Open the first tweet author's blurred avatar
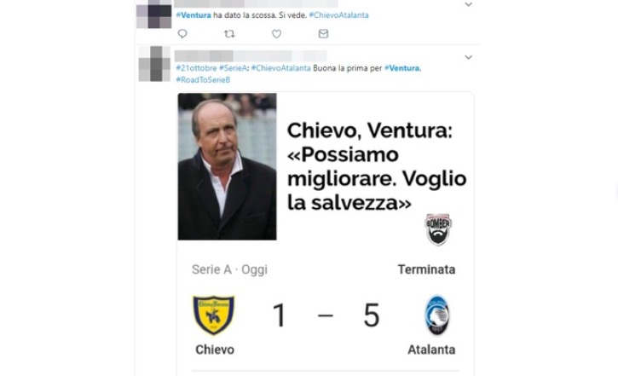Screen dimensions: 618x376 point(153,14)
